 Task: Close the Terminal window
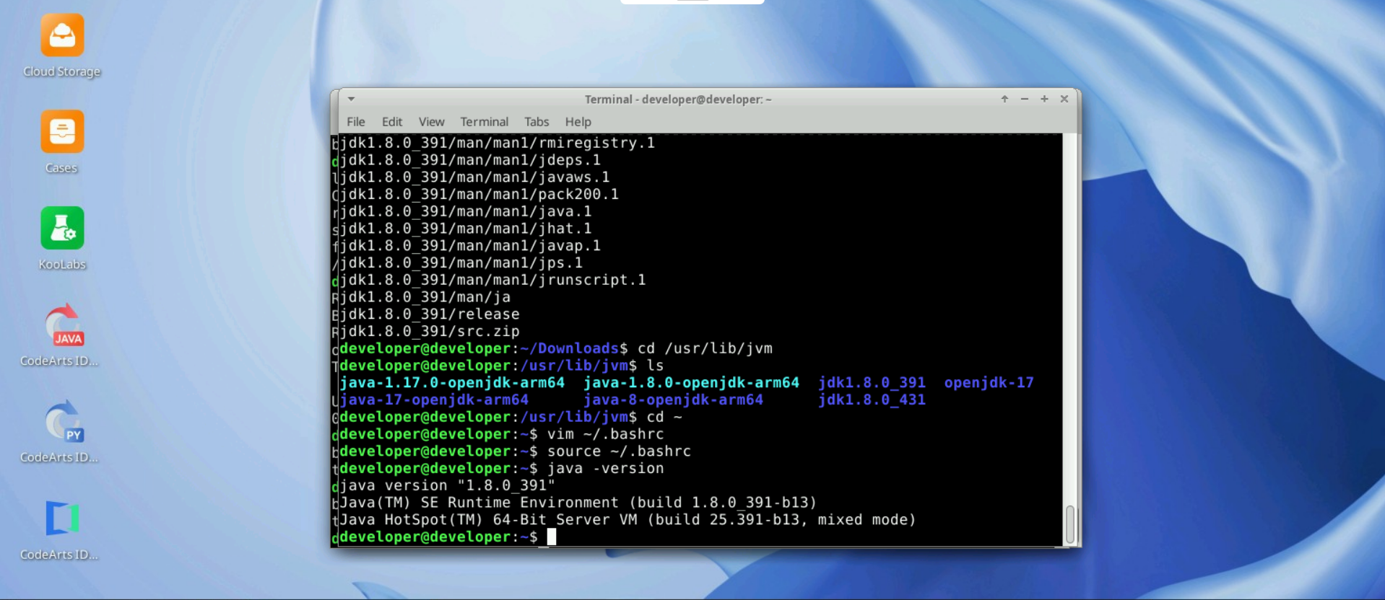(1064, 99)
